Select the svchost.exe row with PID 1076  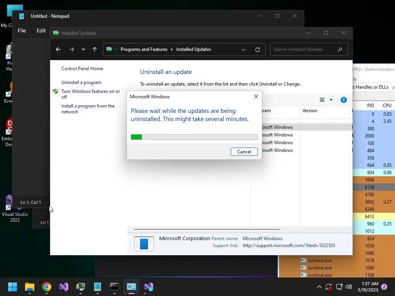click(338, 260)
